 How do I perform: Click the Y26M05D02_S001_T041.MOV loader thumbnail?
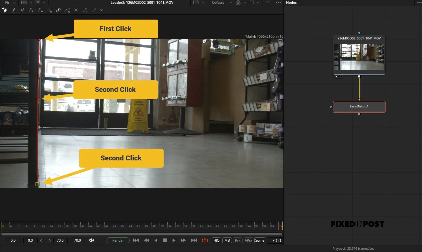(359, 57)
